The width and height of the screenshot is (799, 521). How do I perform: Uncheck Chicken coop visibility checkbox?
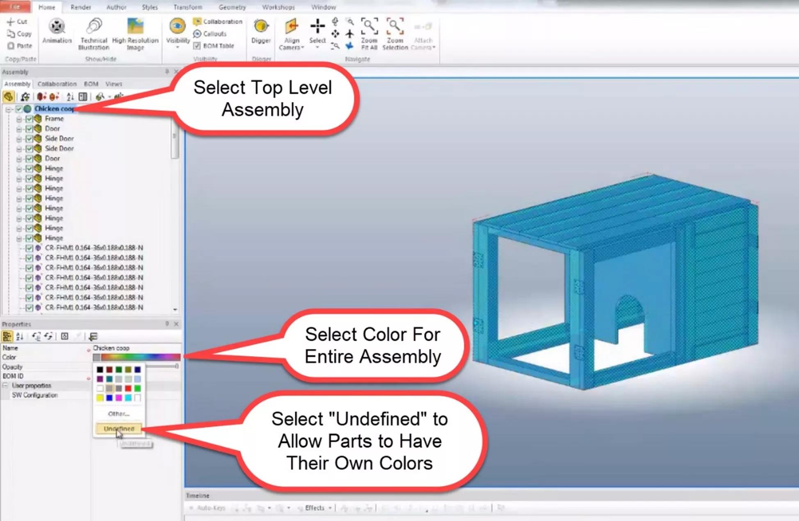18,109
